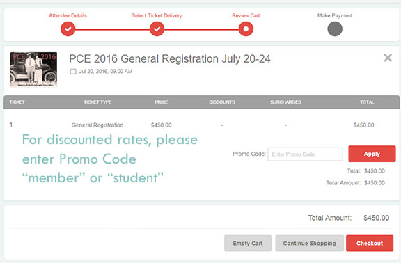This screenshot has height=263, width=401.
Task: Click the General Registration ticket row entry
Action: point(97,125)
